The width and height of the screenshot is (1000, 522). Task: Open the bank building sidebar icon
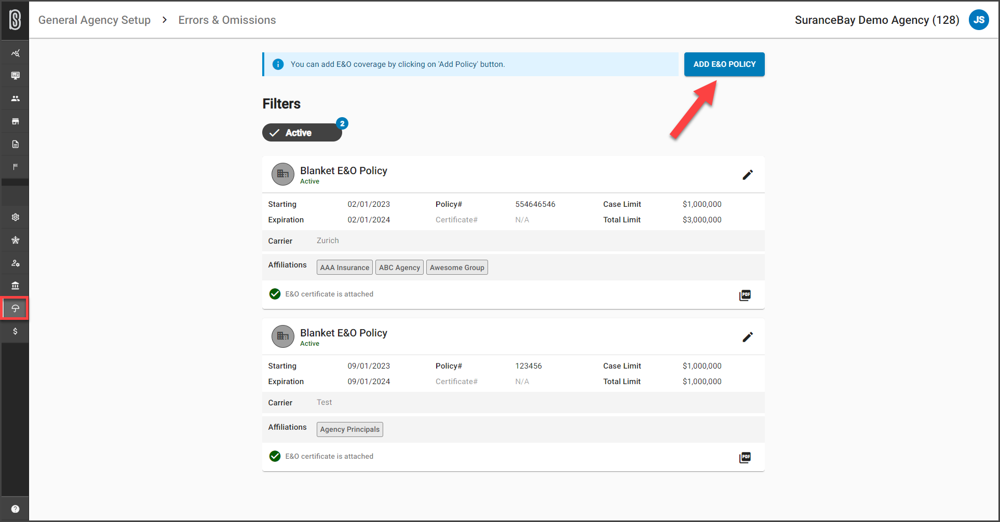pyautogui.click(x=15, y=286)
